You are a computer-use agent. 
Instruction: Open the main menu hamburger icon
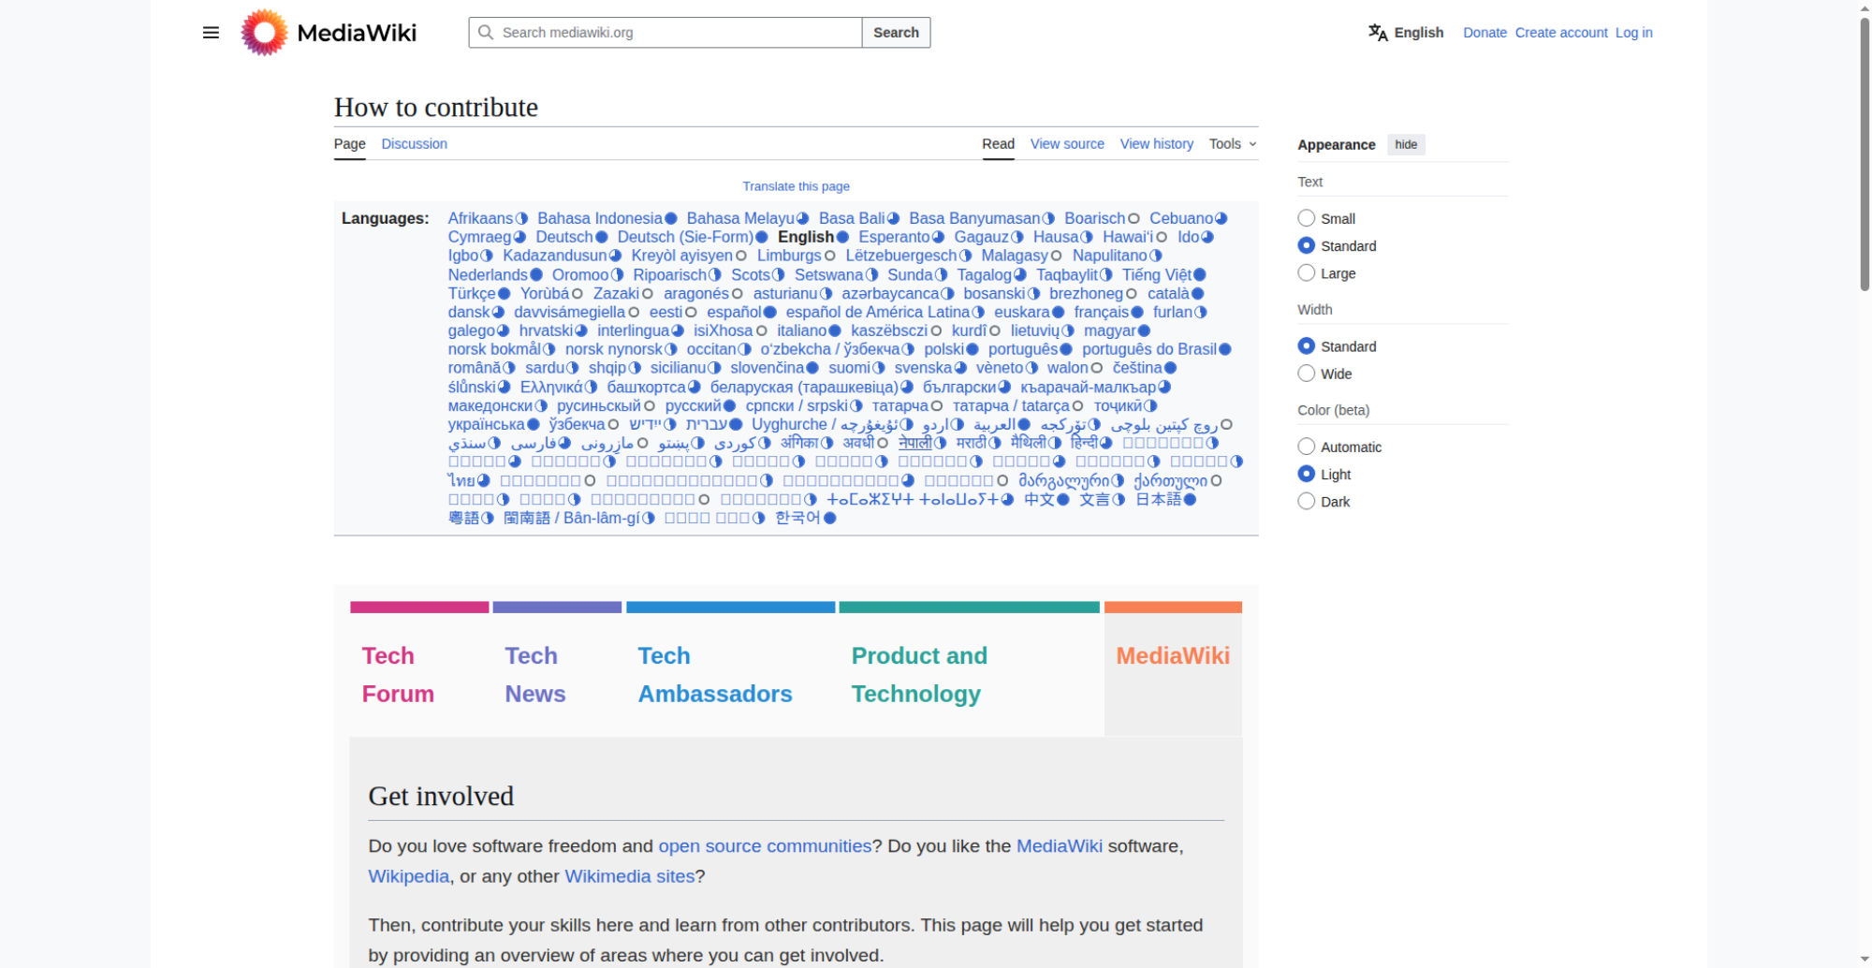(x=211, y=33)
